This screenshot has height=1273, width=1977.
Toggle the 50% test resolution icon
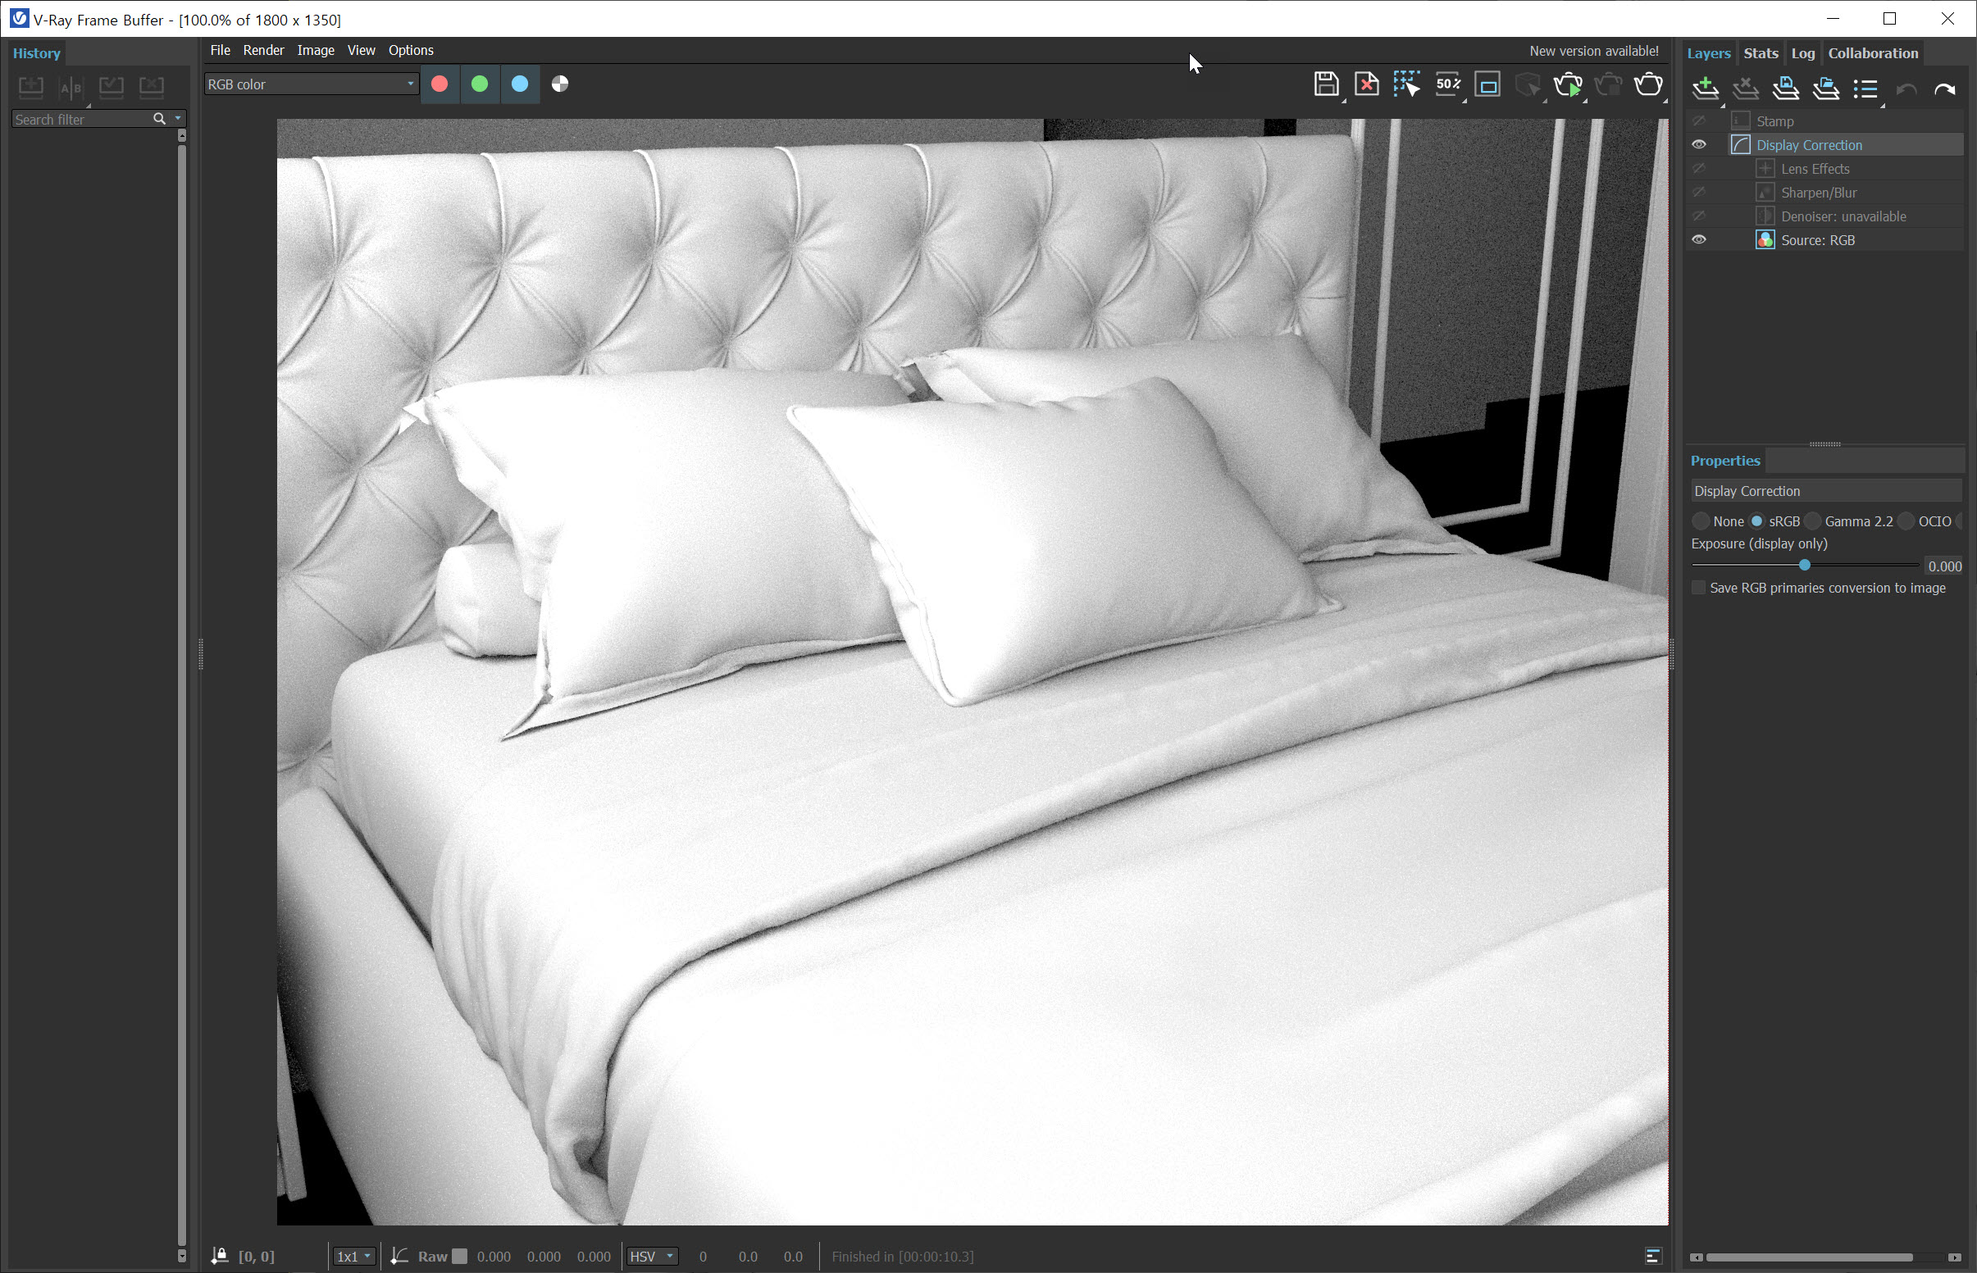[x=1447, y=84]
